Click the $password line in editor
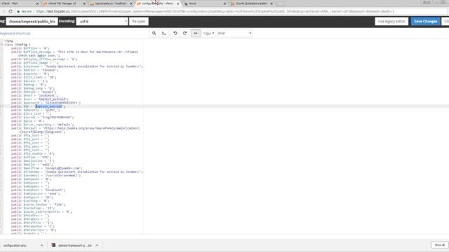449x252 pixels. [46, 103]
